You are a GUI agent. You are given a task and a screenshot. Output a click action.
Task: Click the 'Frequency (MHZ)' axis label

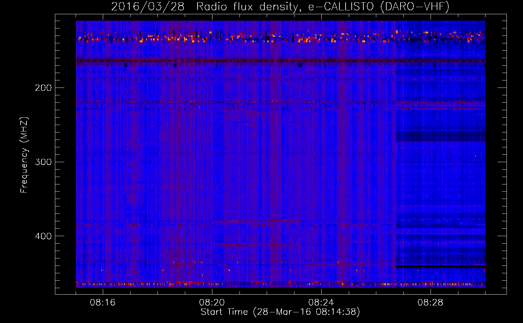coord(24,155)
